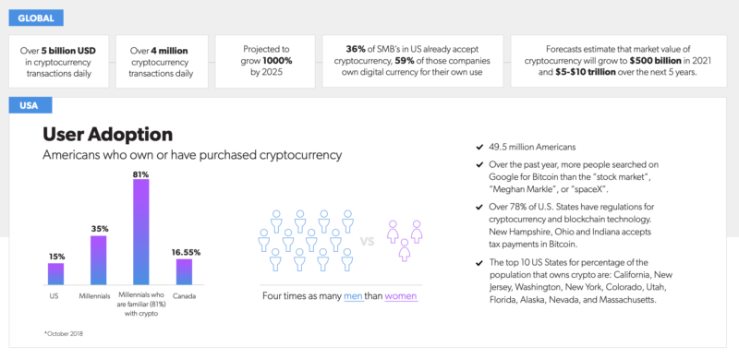Select the "Over 4 million" transactions card

tap(162, 61)
